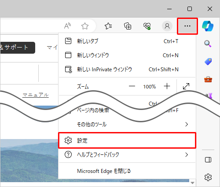Viewport: 220px width, 187px height.
Task: Click the Copilot icon in the sidebar
Action: point(208,26)
